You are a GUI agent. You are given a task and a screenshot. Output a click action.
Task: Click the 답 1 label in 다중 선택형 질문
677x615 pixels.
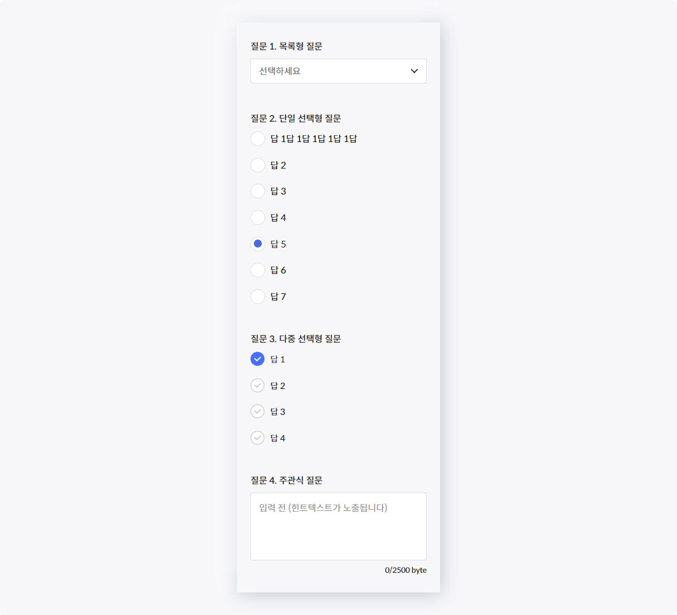278,359
